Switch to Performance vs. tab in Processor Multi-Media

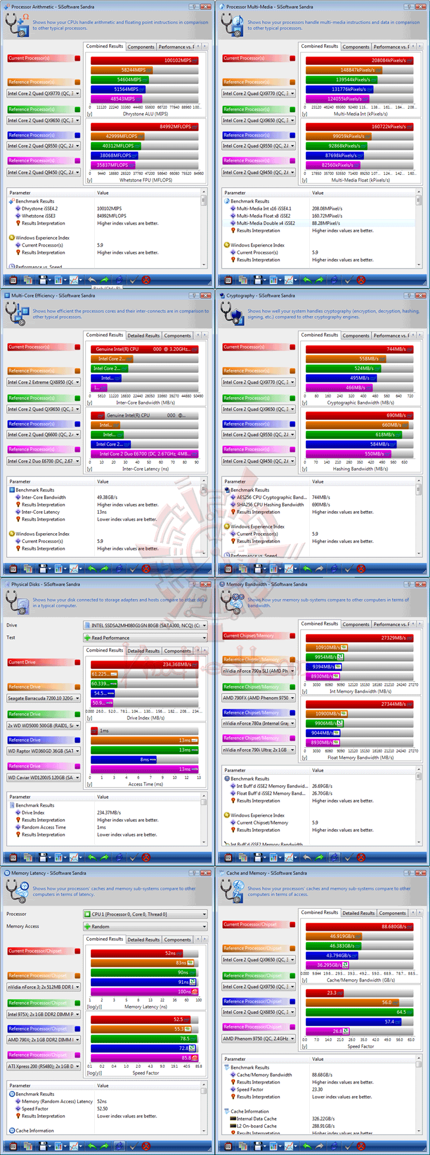pos(391,47)
